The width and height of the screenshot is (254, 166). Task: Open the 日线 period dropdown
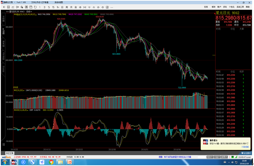(x=28, y=11)
